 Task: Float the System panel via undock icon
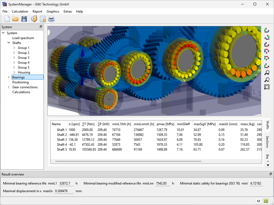pyautogui.click(x=41, y=27)
